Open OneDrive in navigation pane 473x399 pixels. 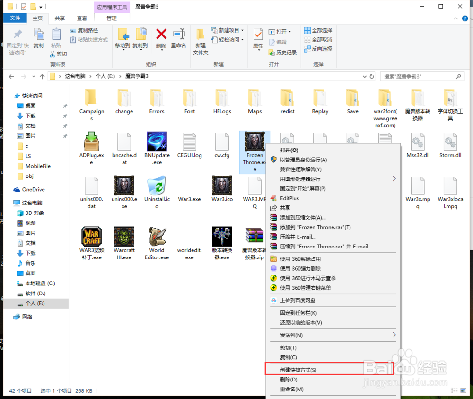click(29, 189)
